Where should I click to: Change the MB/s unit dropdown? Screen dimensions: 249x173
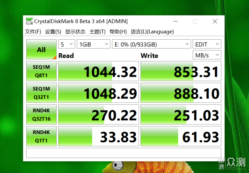[x=207, y=55]
